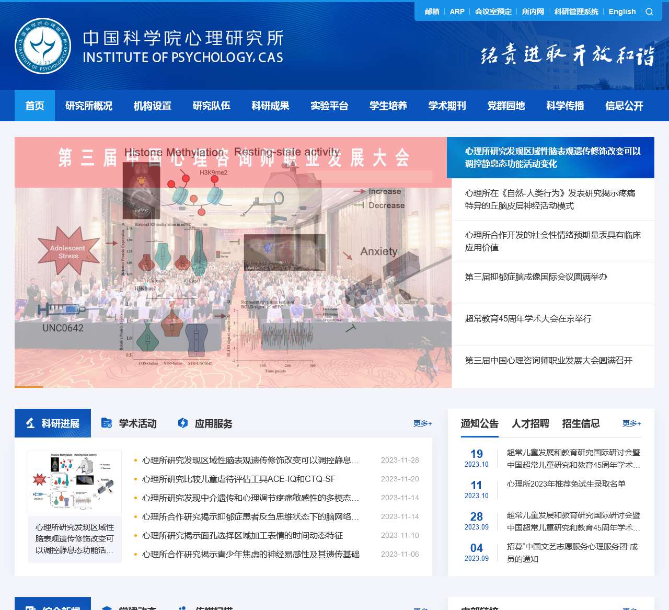Click the 科研进展 tab icon
The width and height of the screenshot is (669, 610).
(x=30, y=423)
